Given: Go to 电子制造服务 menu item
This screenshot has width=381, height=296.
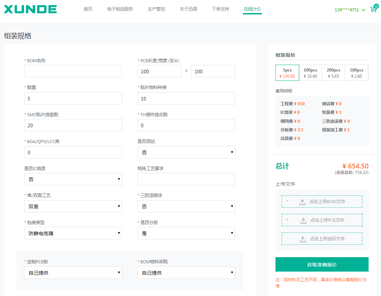Looking at the screenshot, I should pos(120,9).
